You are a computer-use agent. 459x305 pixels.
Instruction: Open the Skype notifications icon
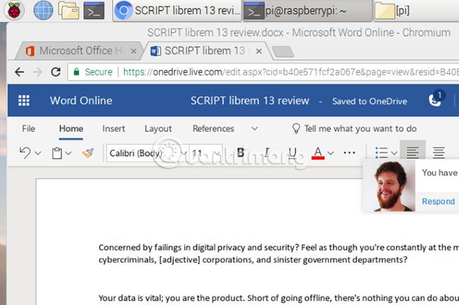click(436, 100)
